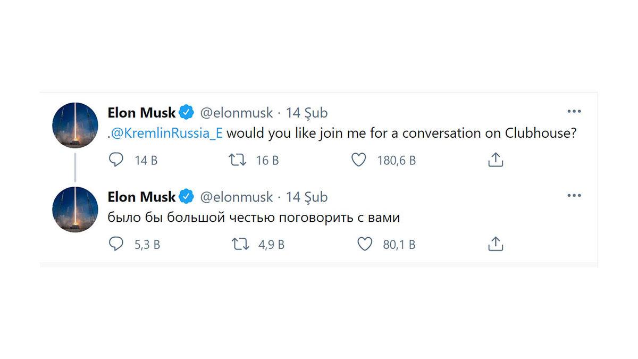The width and height of the screenshot is (638, 359).
Task: Click the share icon on the first tweet
Action: tap(495, 158)
